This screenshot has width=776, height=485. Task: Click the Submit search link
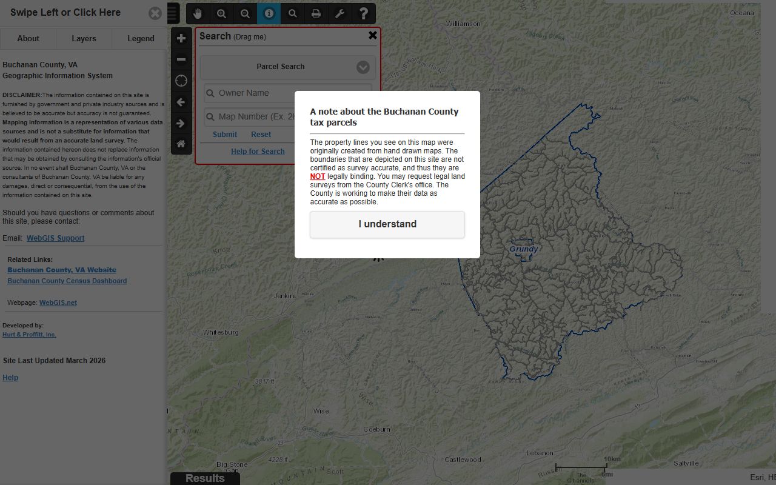(x=225, y=135)
